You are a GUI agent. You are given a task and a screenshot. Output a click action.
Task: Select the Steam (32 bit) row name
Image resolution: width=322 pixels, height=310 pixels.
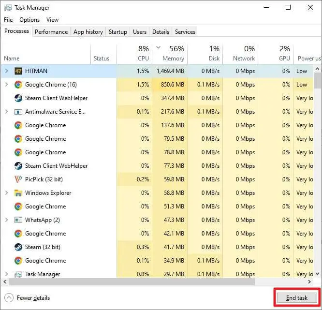pyautogui.click(x=43, y=247)
